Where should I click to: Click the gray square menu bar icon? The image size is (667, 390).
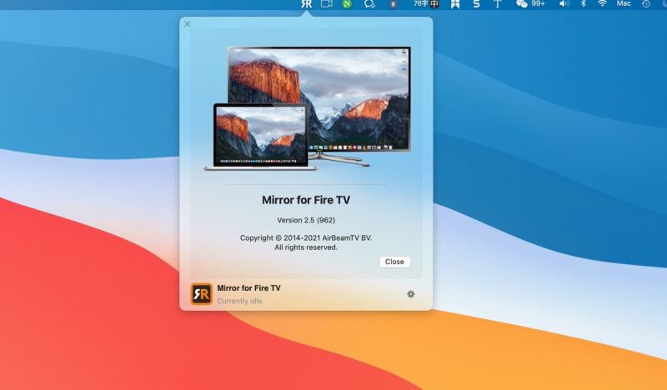(394, 4)
